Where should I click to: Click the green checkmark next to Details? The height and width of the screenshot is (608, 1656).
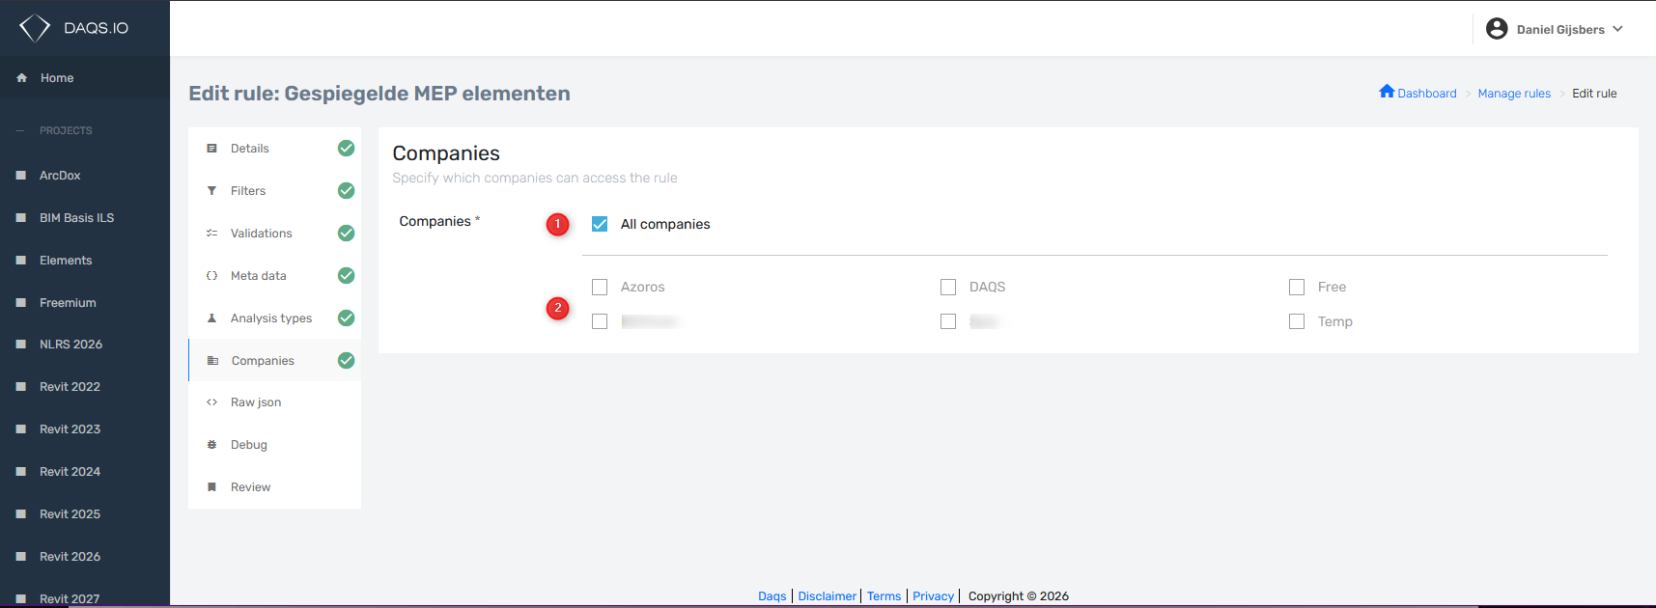346,149
